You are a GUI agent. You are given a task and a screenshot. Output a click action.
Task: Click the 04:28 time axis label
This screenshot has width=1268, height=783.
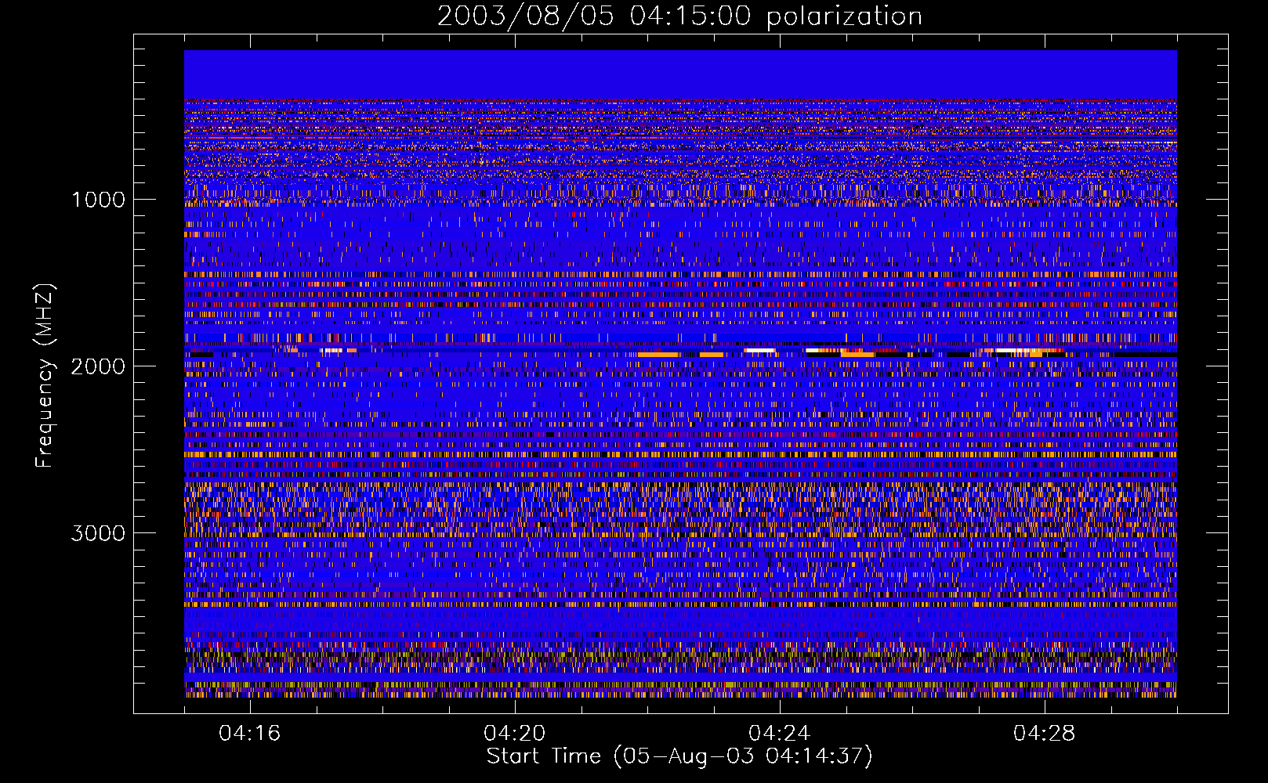1045,734
